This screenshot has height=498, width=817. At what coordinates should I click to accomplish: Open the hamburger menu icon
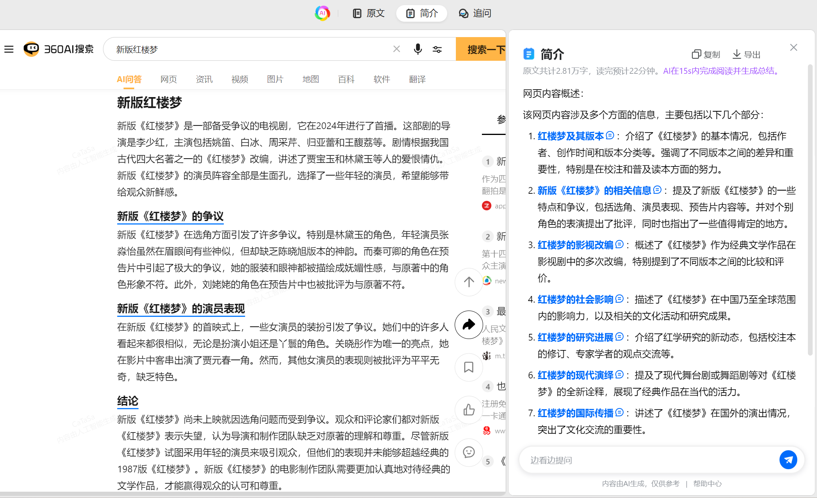pos(9,49)
